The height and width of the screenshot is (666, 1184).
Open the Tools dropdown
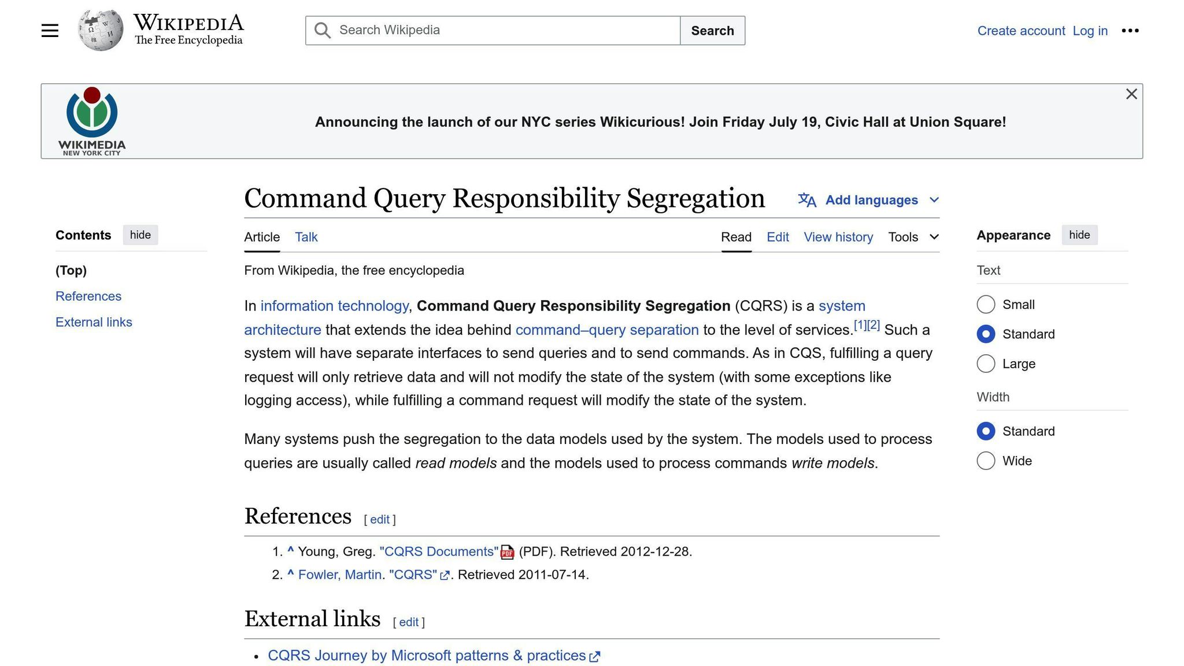pyautogui.click(x=912, y=237)
